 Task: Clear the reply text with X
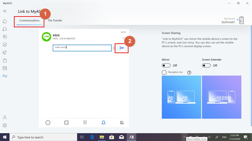click(114, 48)
